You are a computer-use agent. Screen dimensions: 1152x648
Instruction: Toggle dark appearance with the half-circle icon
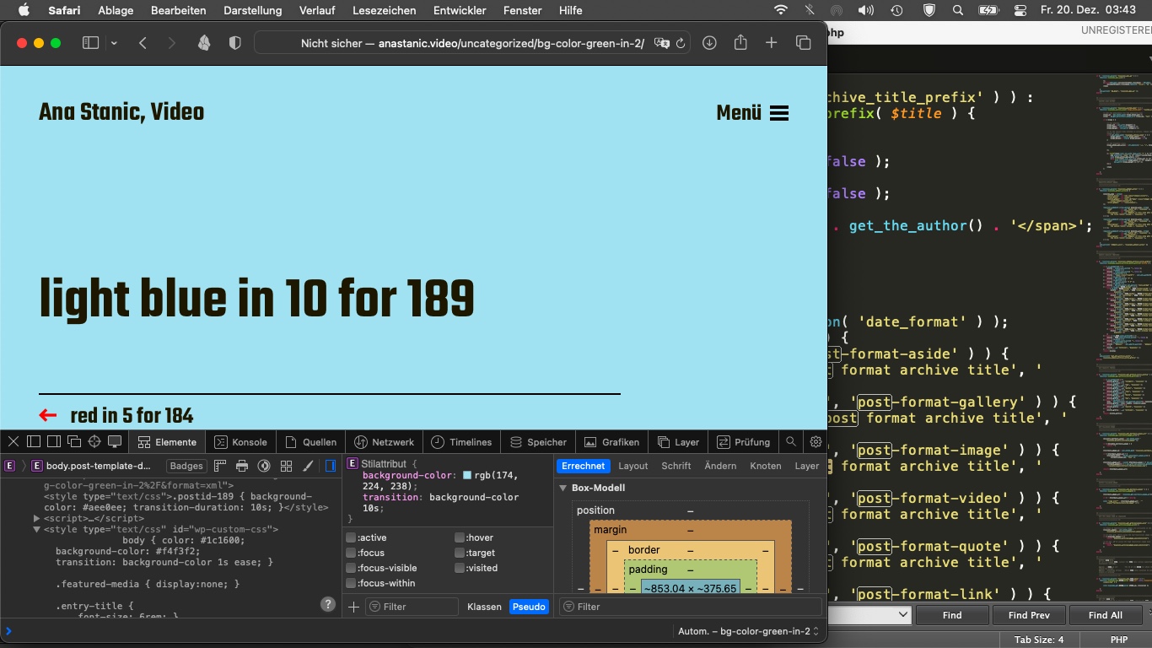(x=264, y=466)
